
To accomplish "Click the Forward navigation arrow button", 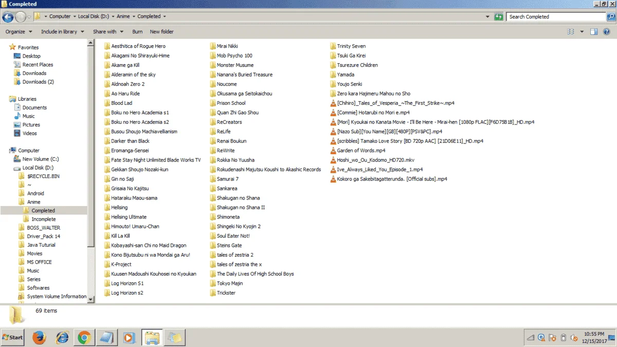I will pyautogui.click(x=21, y=17).
